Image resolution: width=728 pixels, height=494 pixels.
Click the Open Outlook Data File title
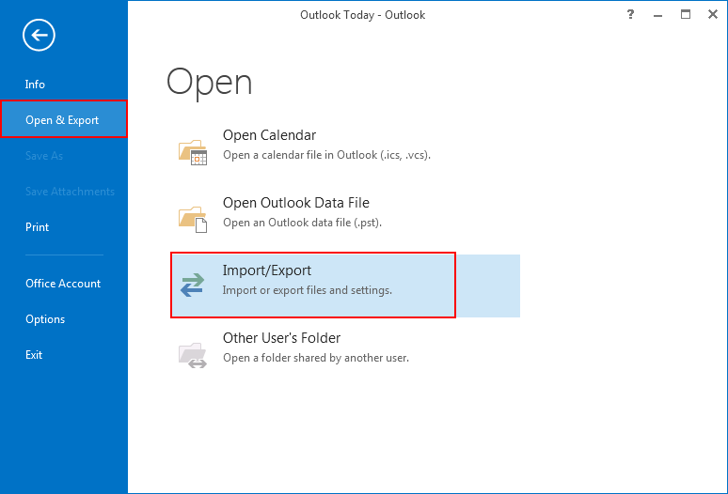point(296,203)
